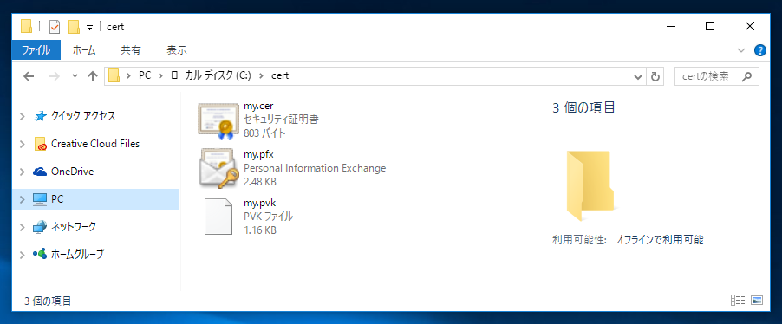Close the cert Explorer window
Viewport: 782px width, 324px height.
[x=750, y=26]
